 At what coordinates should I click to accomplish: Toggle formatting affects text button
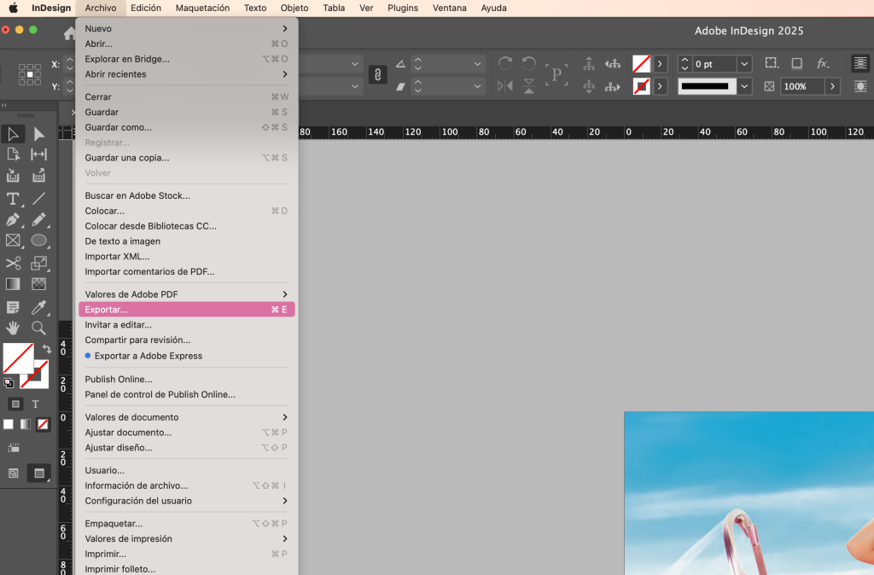tap(36, 404)
